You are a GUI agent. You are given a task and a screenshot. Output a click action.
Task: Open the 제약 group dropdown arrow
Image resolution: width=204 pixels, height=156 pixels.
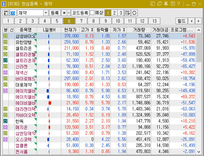[x=46, y=13]
